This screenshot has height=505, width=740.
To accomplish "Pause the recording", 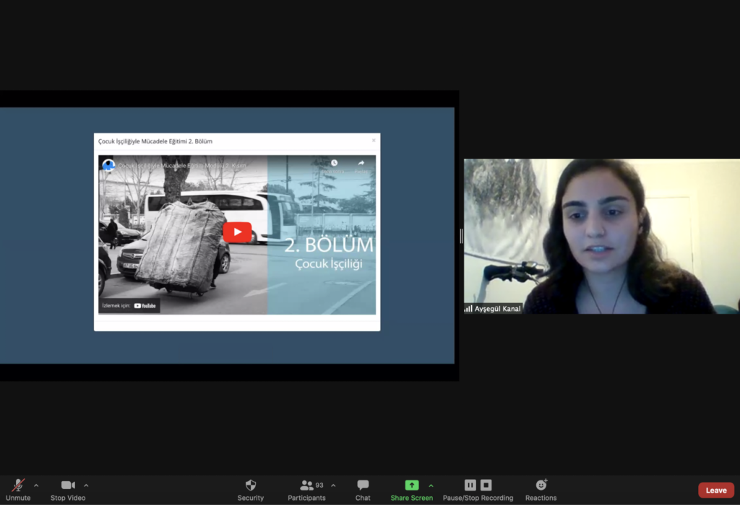I will coord(470,485).
